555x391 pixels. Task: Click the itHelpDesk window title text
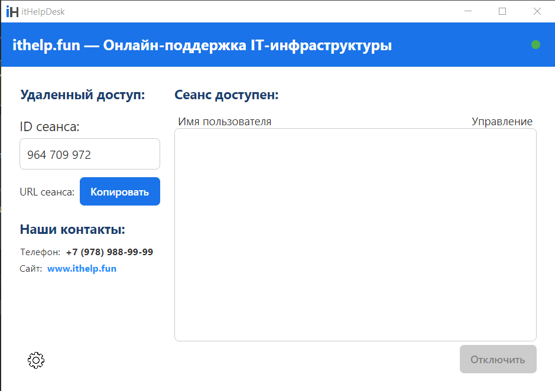(43, 12)
